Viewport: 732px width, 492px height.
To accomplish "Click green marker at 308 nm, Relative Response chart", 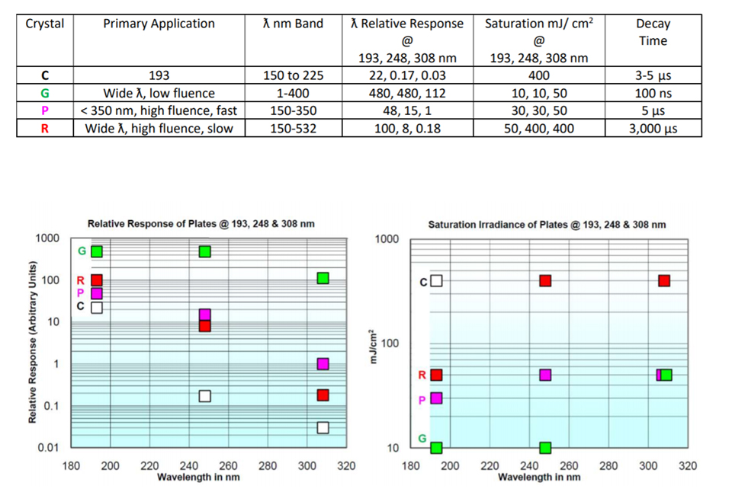I will click(x=323, y=279).
